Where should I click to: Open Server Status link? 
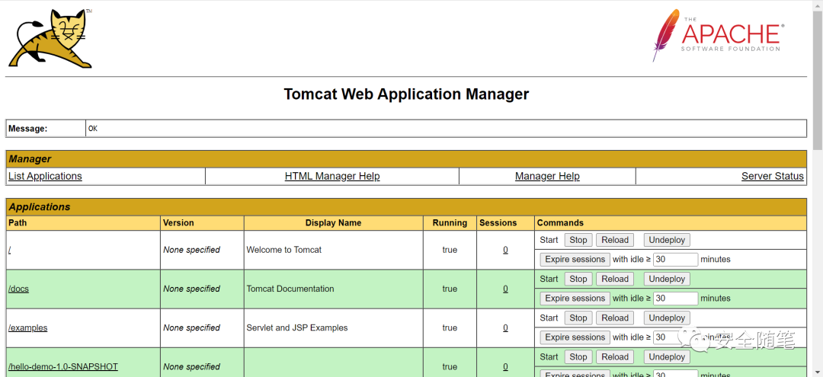(773, 176)
